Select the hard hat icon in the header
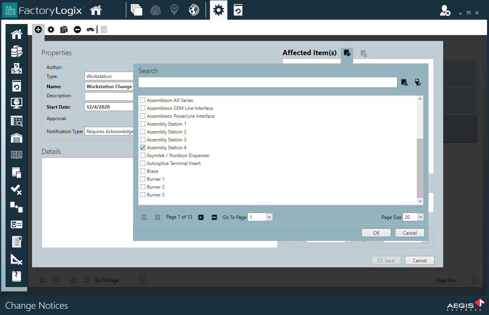Screen dimensions: 489x315 point(156,10)
